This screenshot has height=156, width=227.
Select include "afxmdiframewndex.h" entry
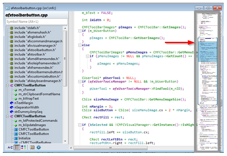point(37,59)
